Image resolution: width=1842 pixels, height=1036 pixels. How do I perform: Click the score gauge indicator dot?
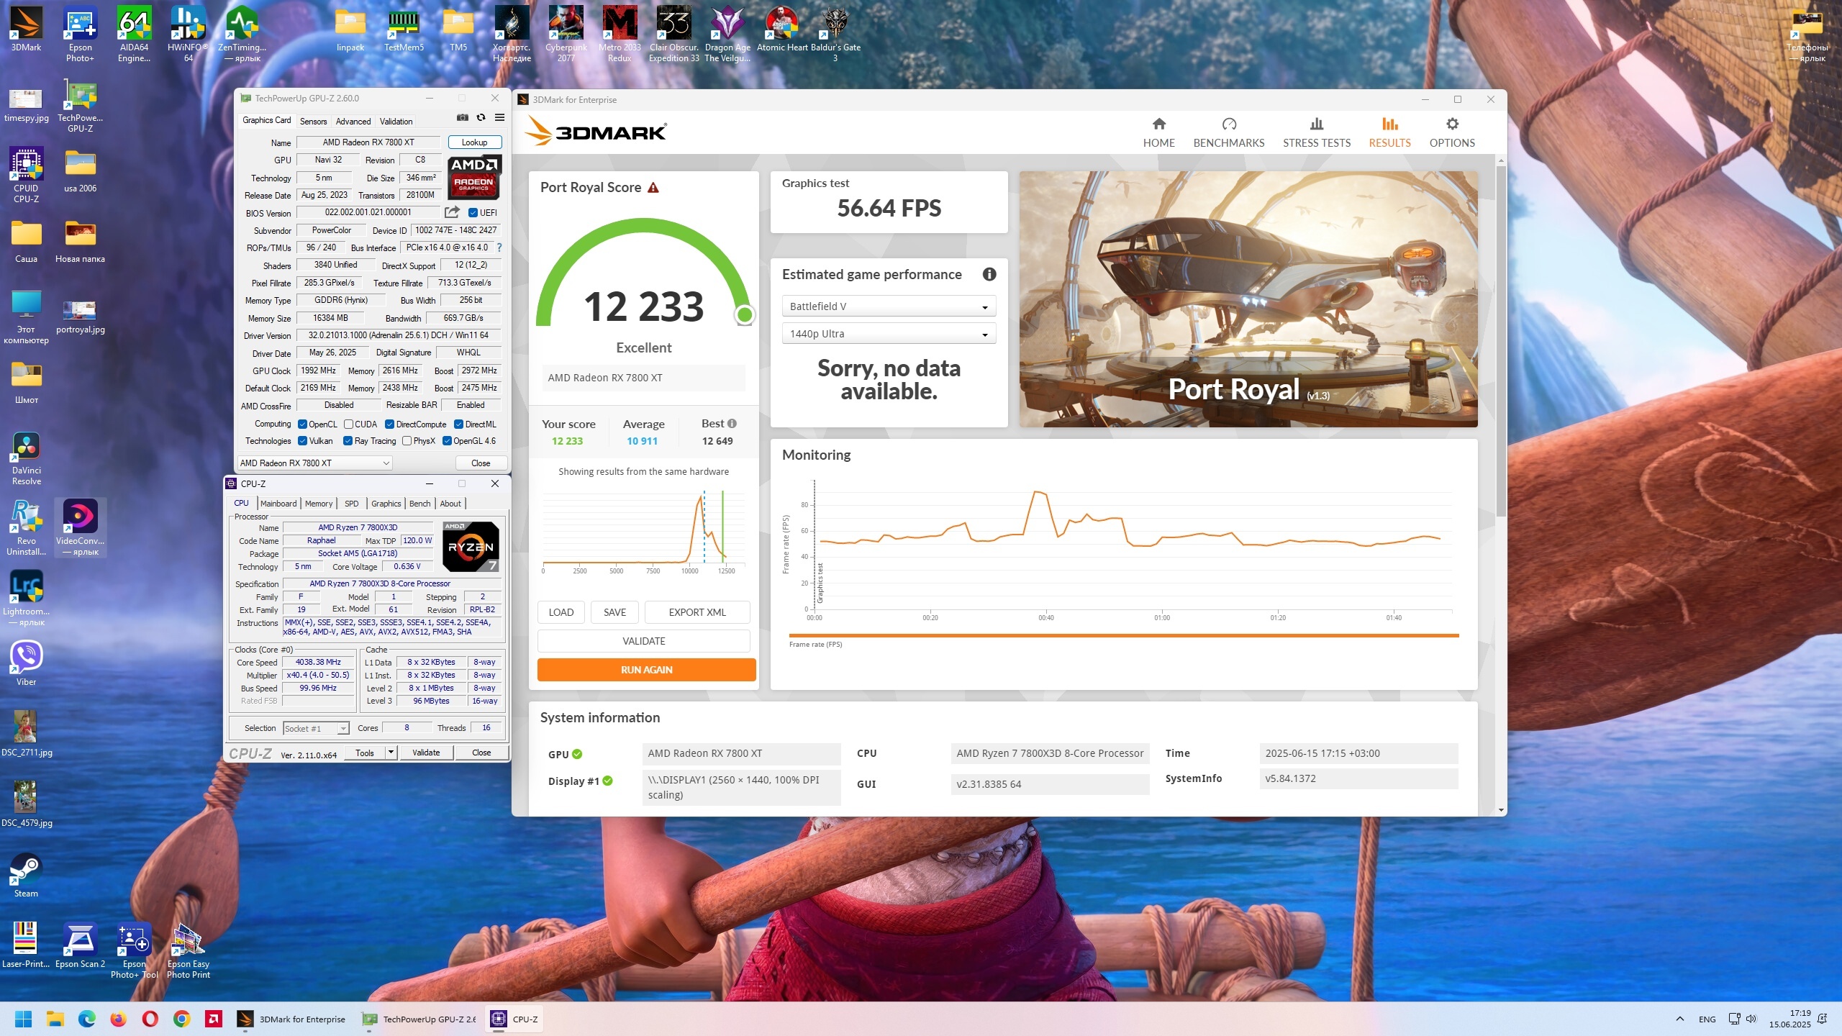point(745,314)
